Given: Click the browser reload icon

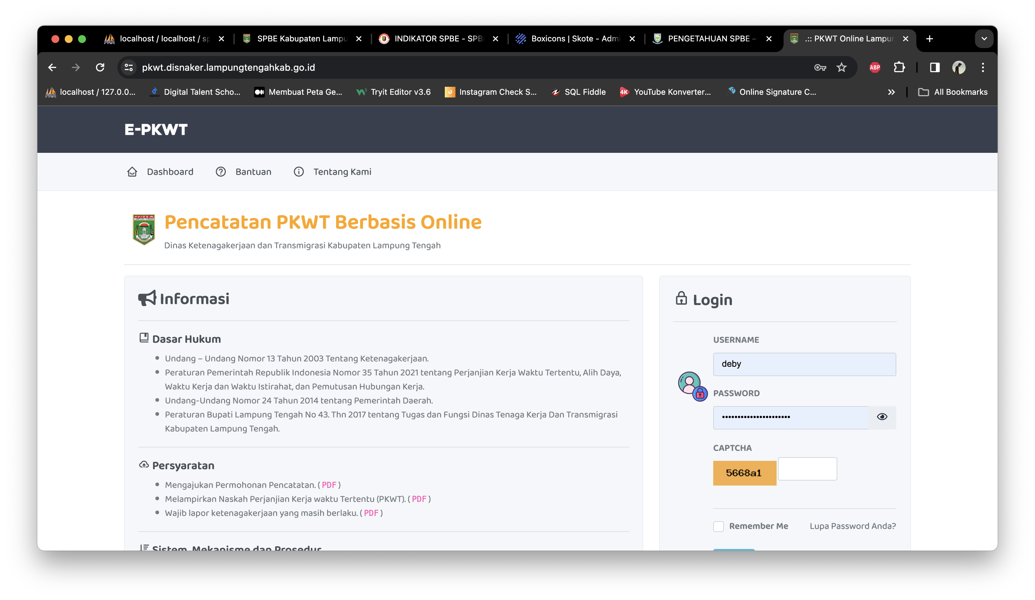Looking at the screenshot, I should (x=100, y=67).
